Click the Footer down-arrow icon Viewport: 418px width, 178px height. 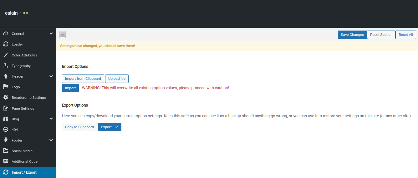(x=6, y=140)
